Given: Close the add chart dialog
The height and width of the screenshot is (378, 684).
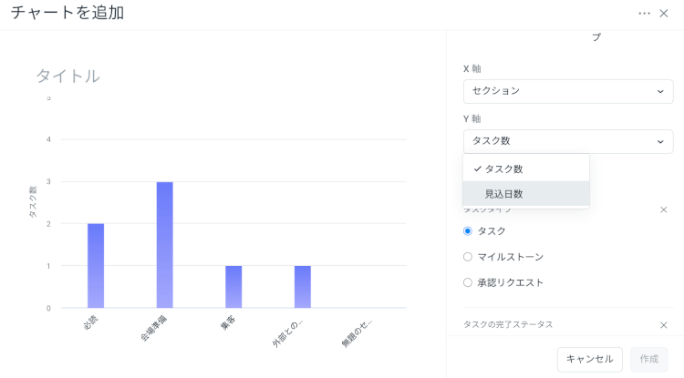Looking at the screenshot, I should [664, 14].
